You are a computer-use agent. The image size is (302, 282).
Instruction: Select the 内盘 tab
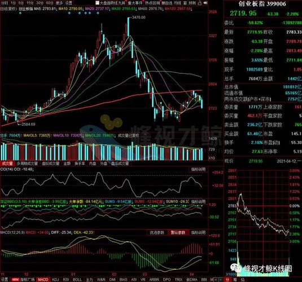click(93, 164)
